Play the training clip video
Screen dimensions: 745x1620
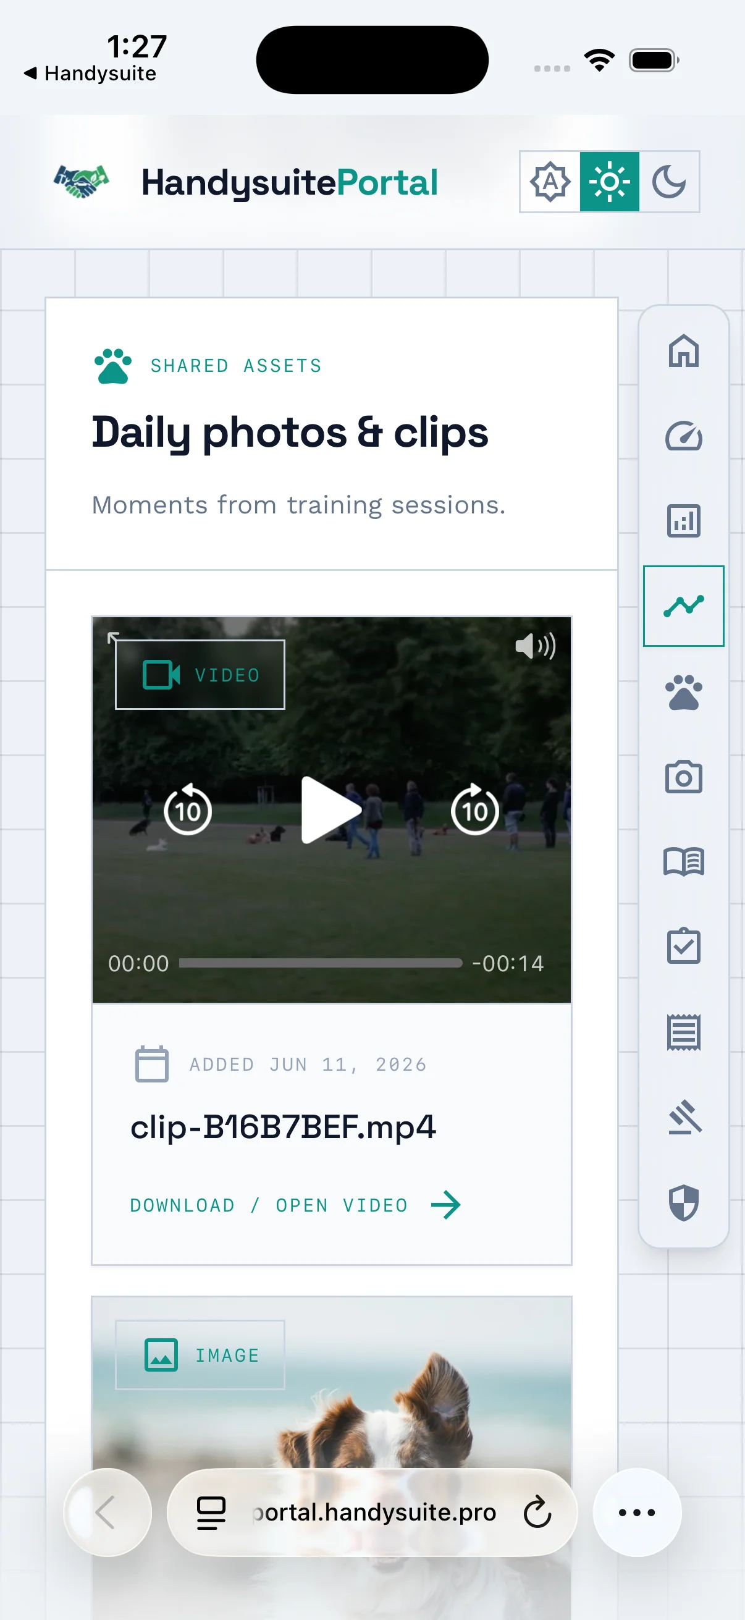point(330,810)
